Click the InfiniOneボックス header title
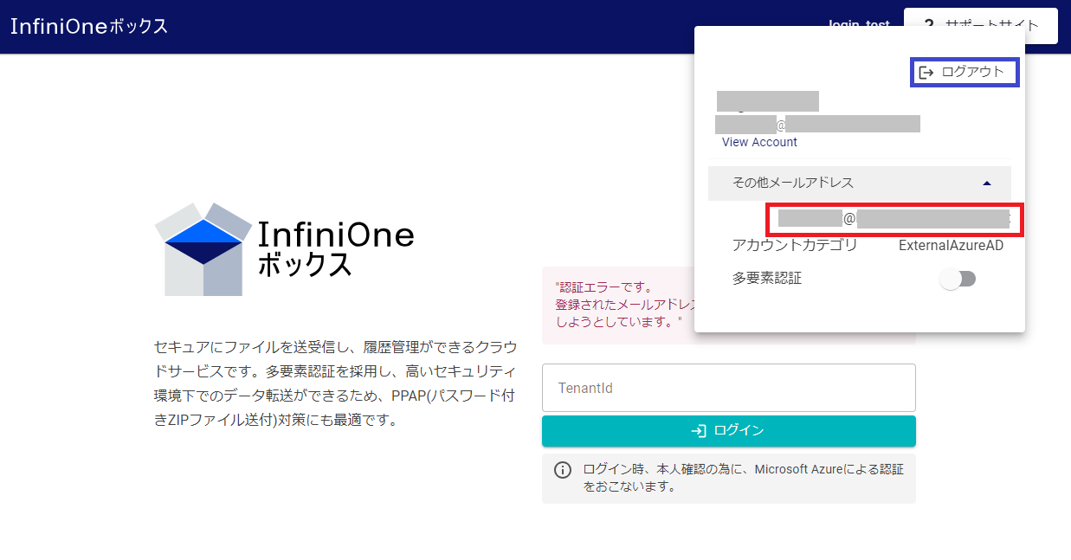Screen dimensions: 1071x560 pos(89,26)
